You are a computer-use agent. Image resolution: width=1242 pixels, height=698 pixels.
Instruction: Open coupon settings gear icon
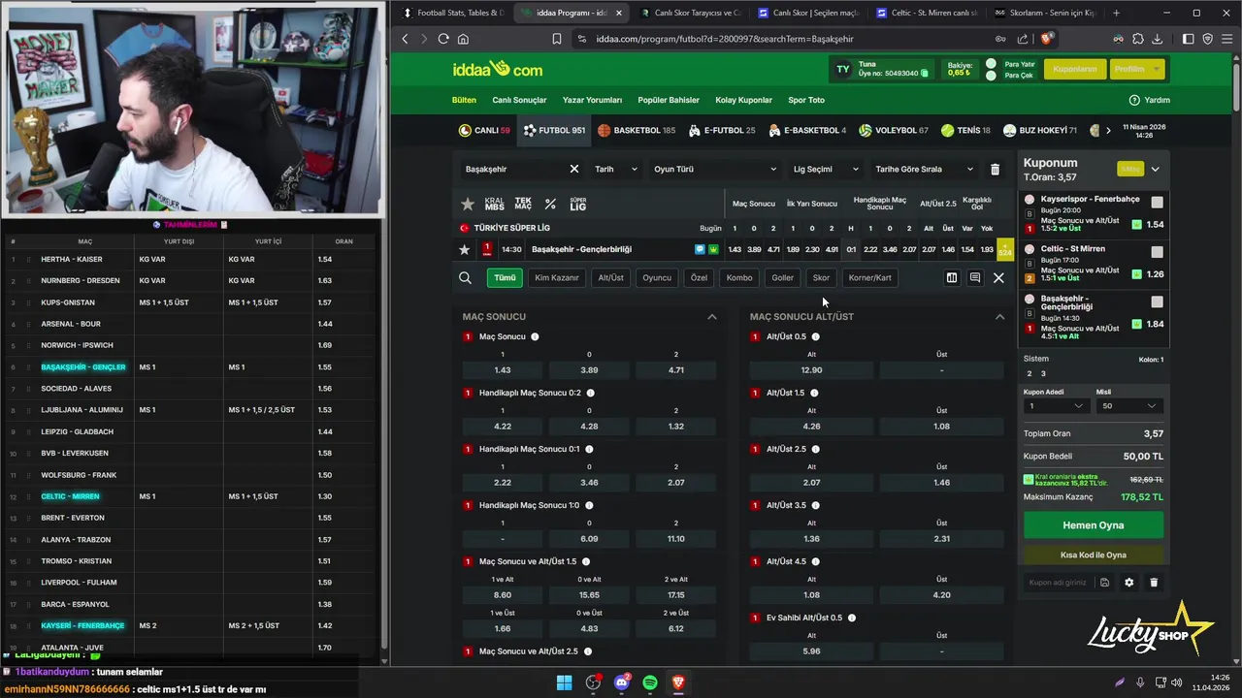pos(1128,583)
